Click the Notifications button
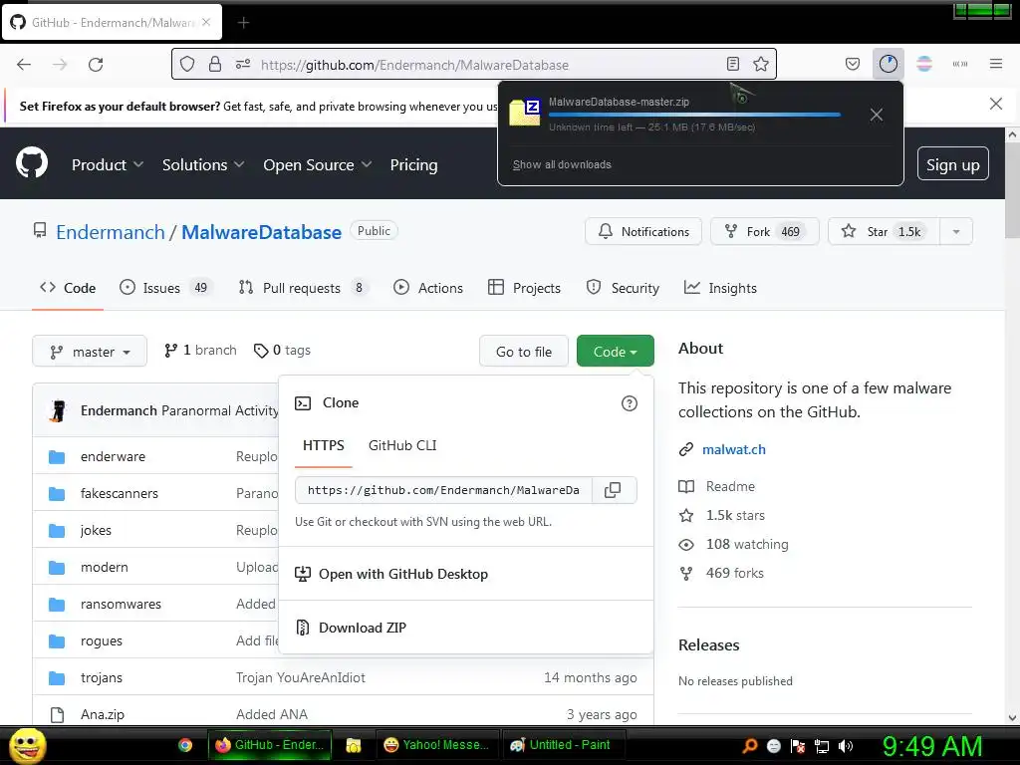The image size is (1020, 765). point(643,231)
